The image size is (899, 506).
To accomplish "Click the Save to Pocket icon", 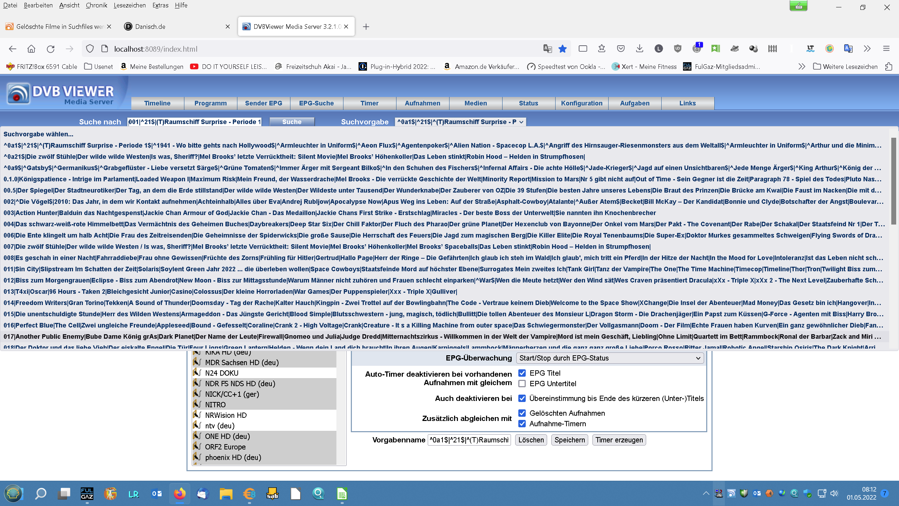I will pyautogui.click(x=621, y=49).
